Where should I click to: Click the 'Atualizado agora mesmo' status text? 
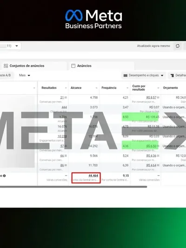153,46
